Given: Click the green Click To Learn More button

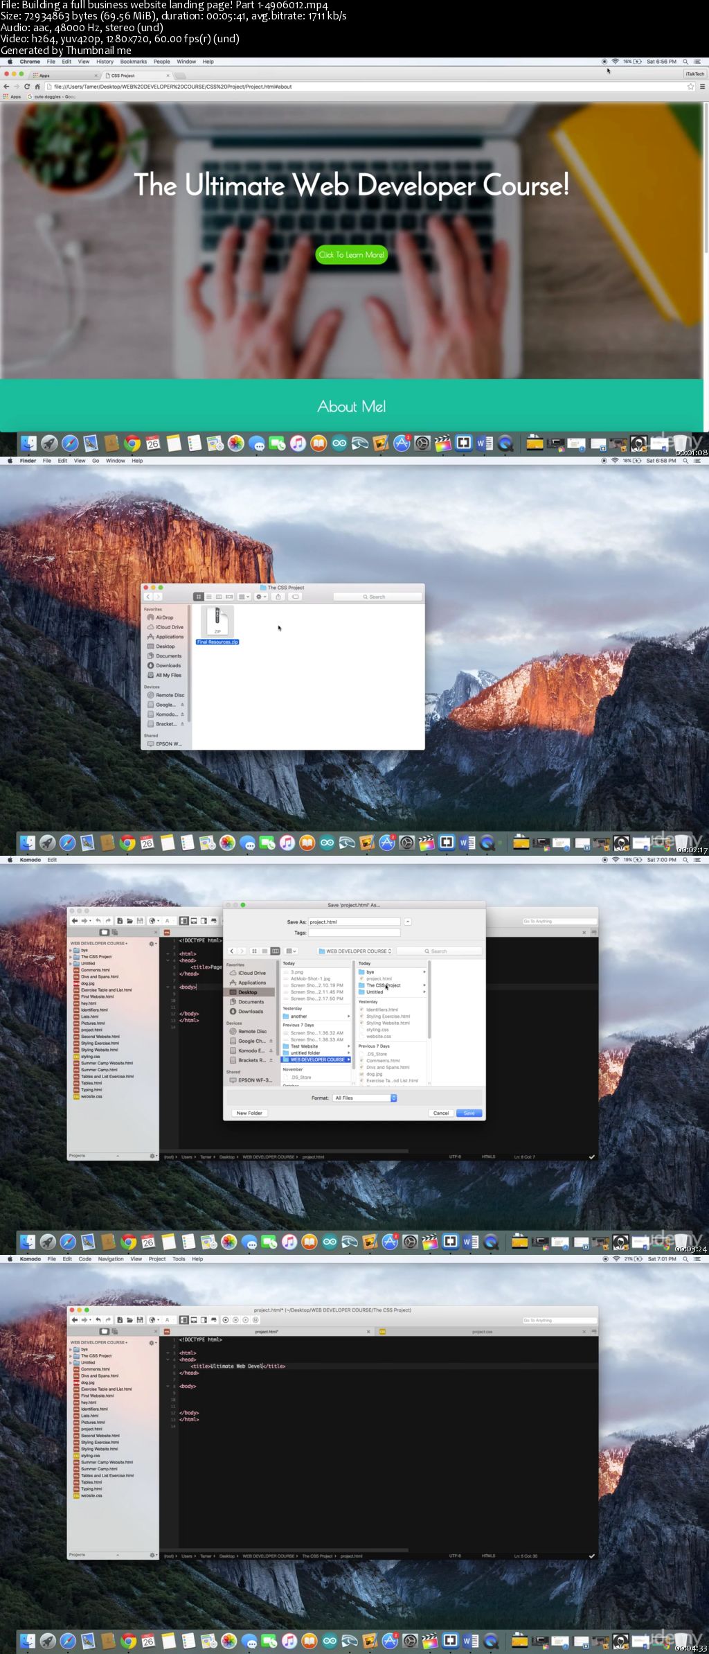Looking at the screenshot, I should (x=352, y=255).
